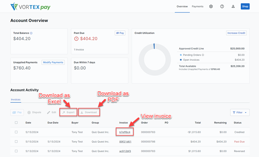Click the $760.40 unapplied payments amount
The height and width of the screenshot is (157, 259).
tap(22, 68)
